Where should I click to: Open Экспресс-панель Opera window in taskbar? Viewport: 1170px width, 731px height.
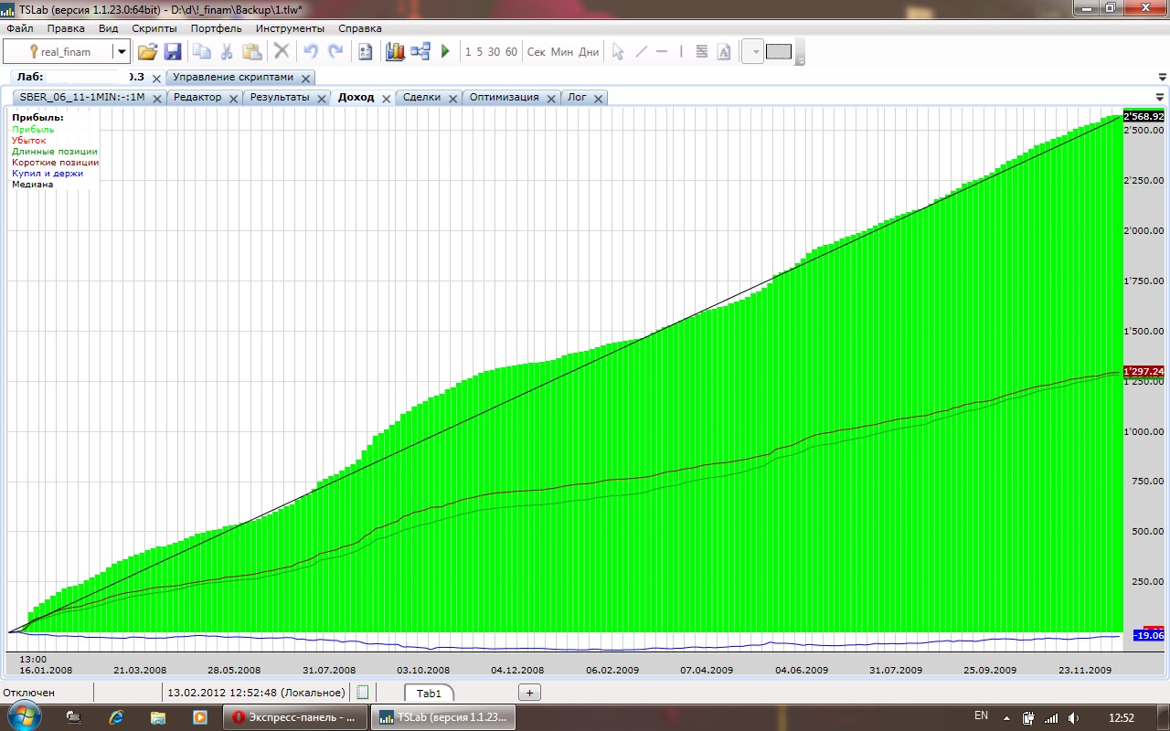[x=293, y=717]
